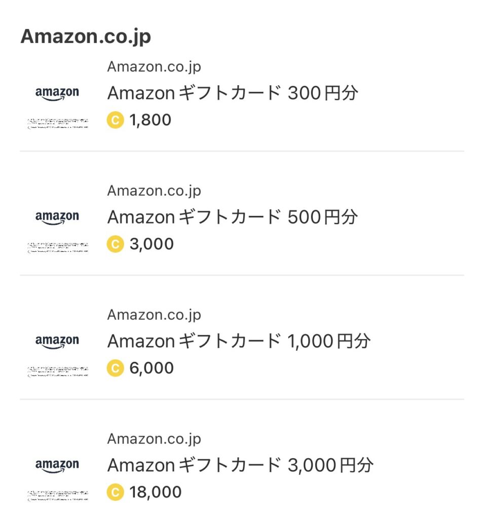
Task: Click the Amazon logo for 300円分 card
Action: (x=57, y=94)
